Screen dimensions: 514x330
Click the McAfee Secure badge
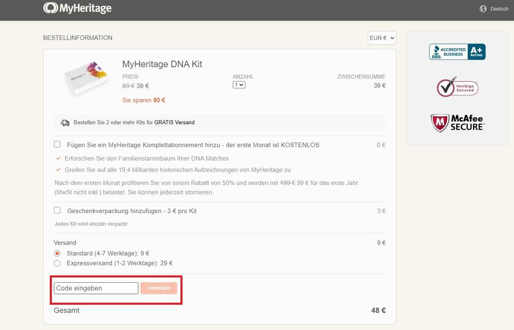coord(457,123)
